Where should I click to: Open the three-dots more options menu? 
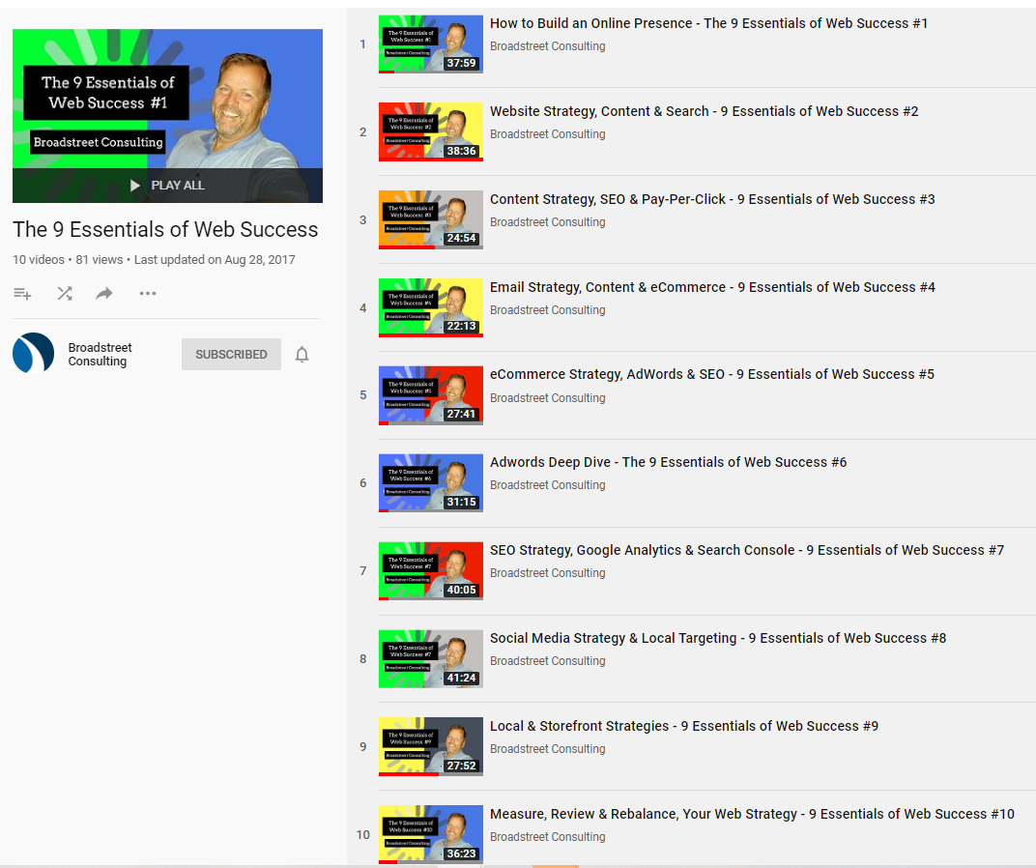tap(147, 294)
